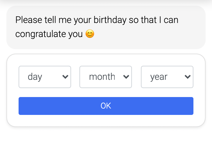Viewport: 212px width, 143px height.
Task: Click the "day" placeholder text
Action: click(35, 77)
